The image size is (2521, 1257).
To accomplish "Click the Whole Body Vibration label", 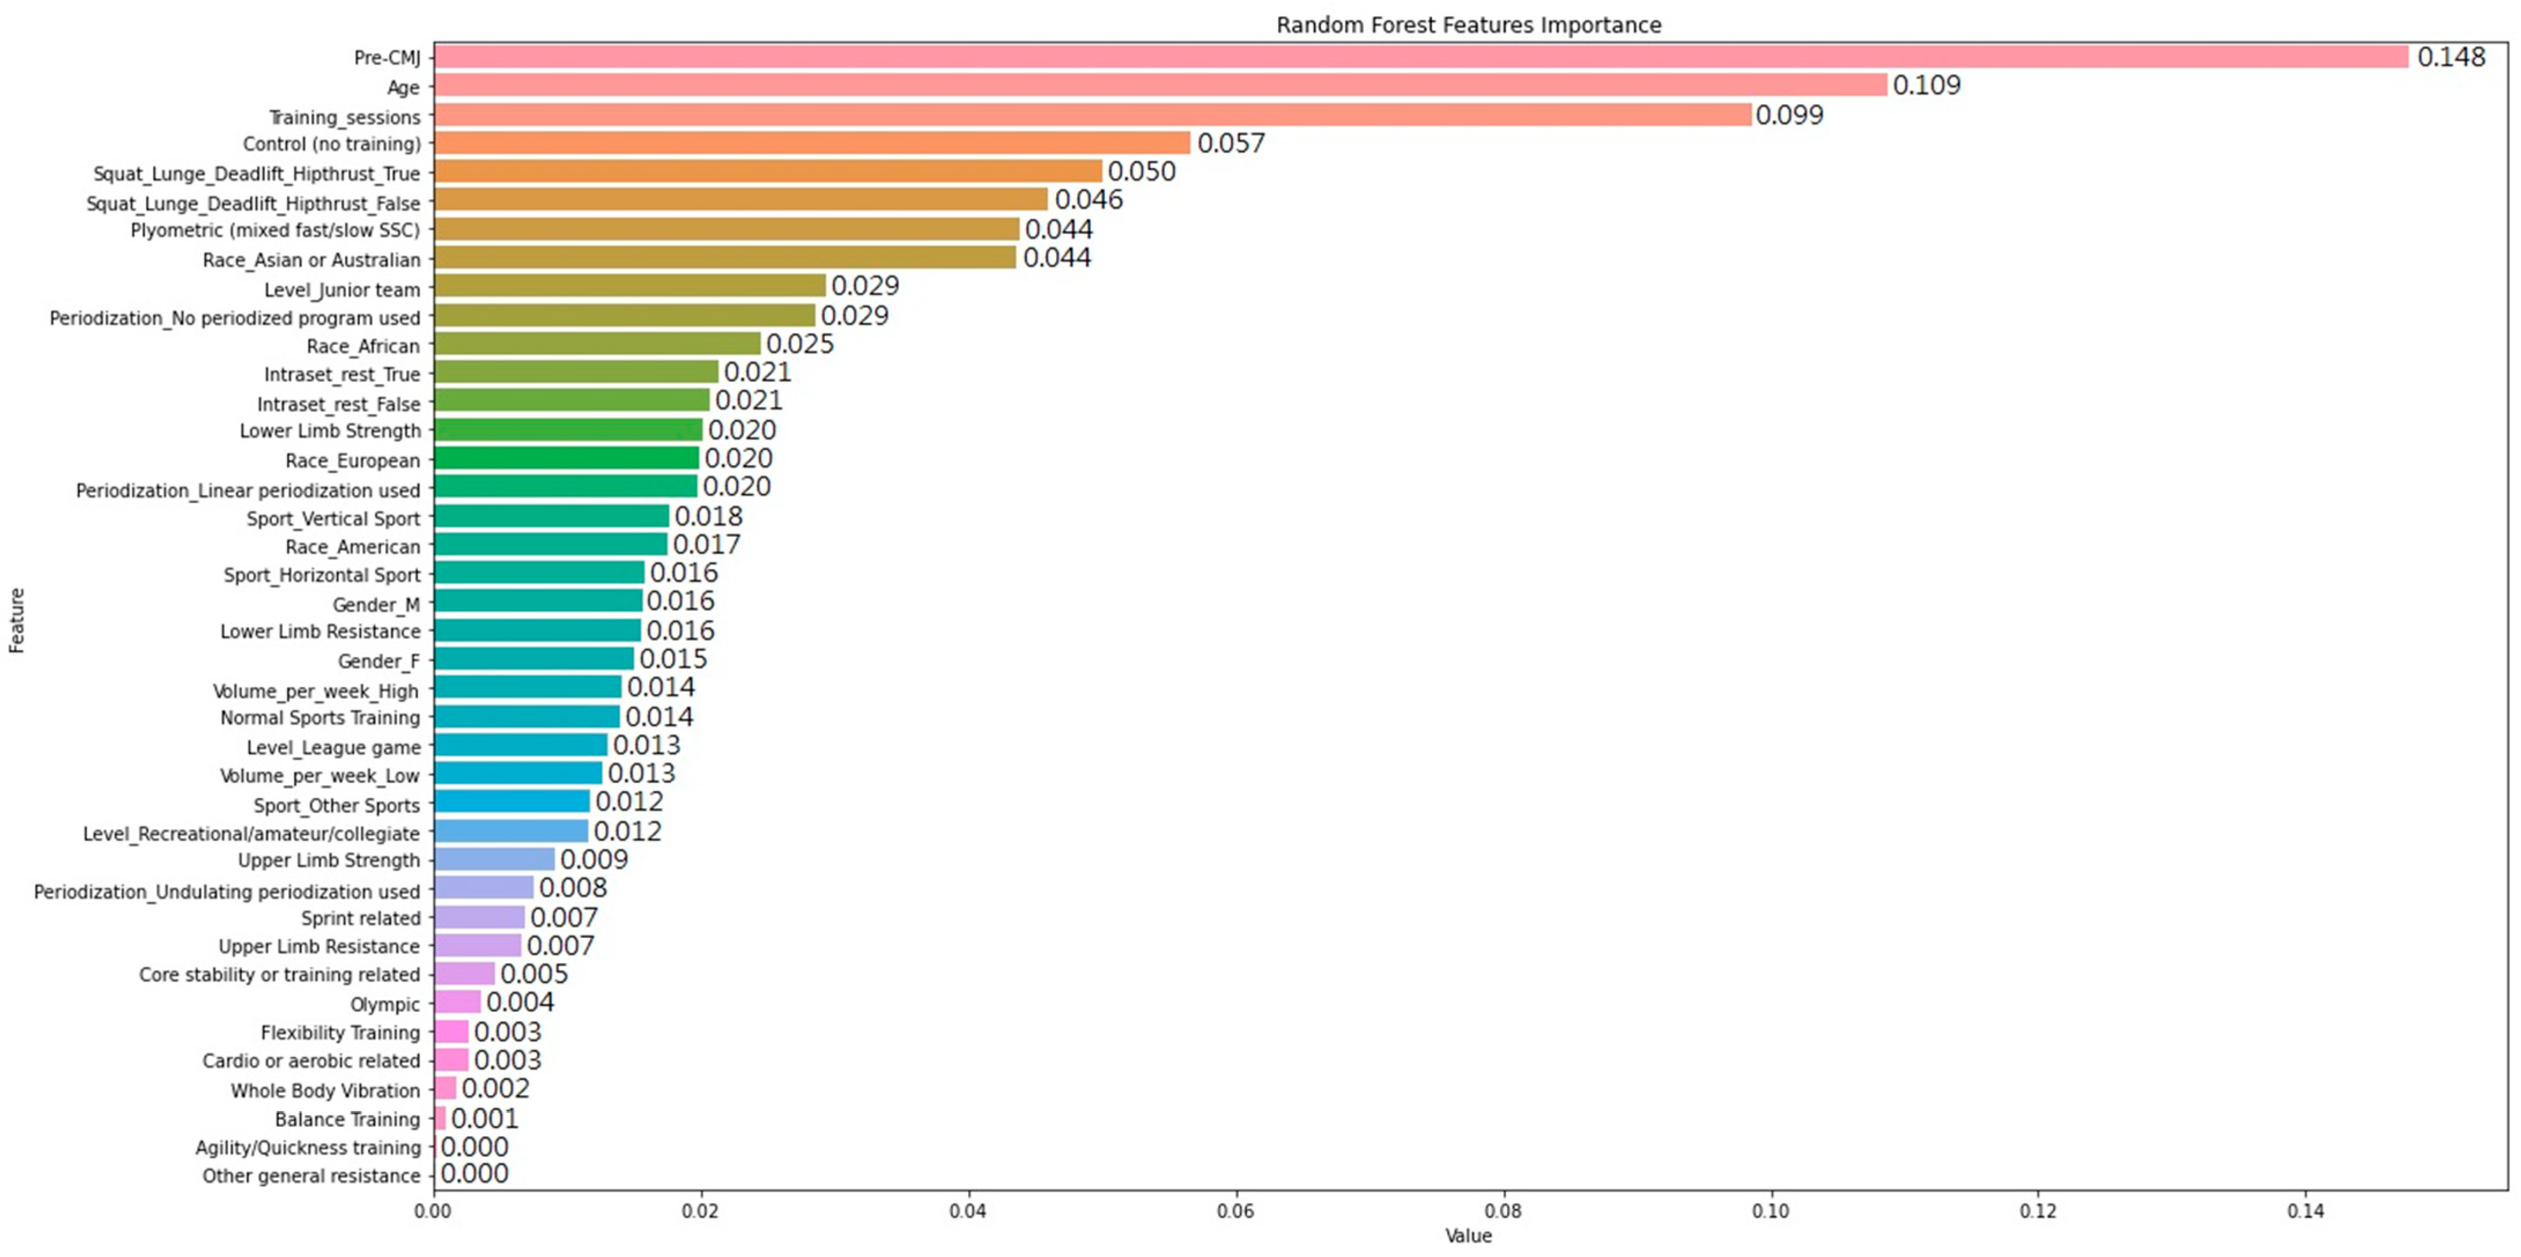I will coord(325,1090).
